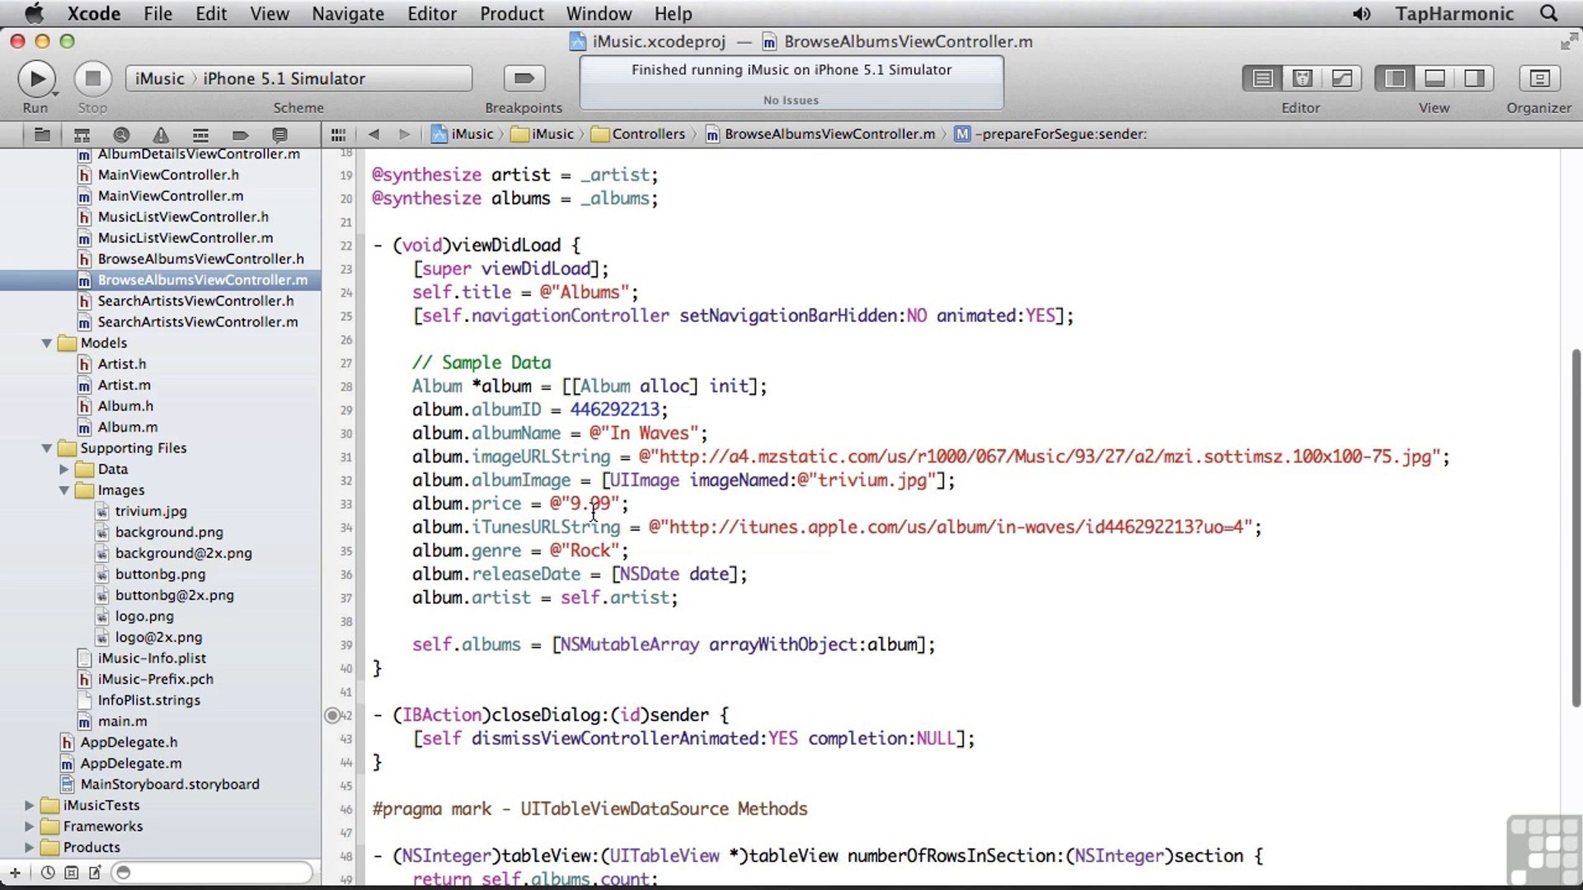Click BrowseAlbumsViewController.m in jump bar

pos(821,134)
